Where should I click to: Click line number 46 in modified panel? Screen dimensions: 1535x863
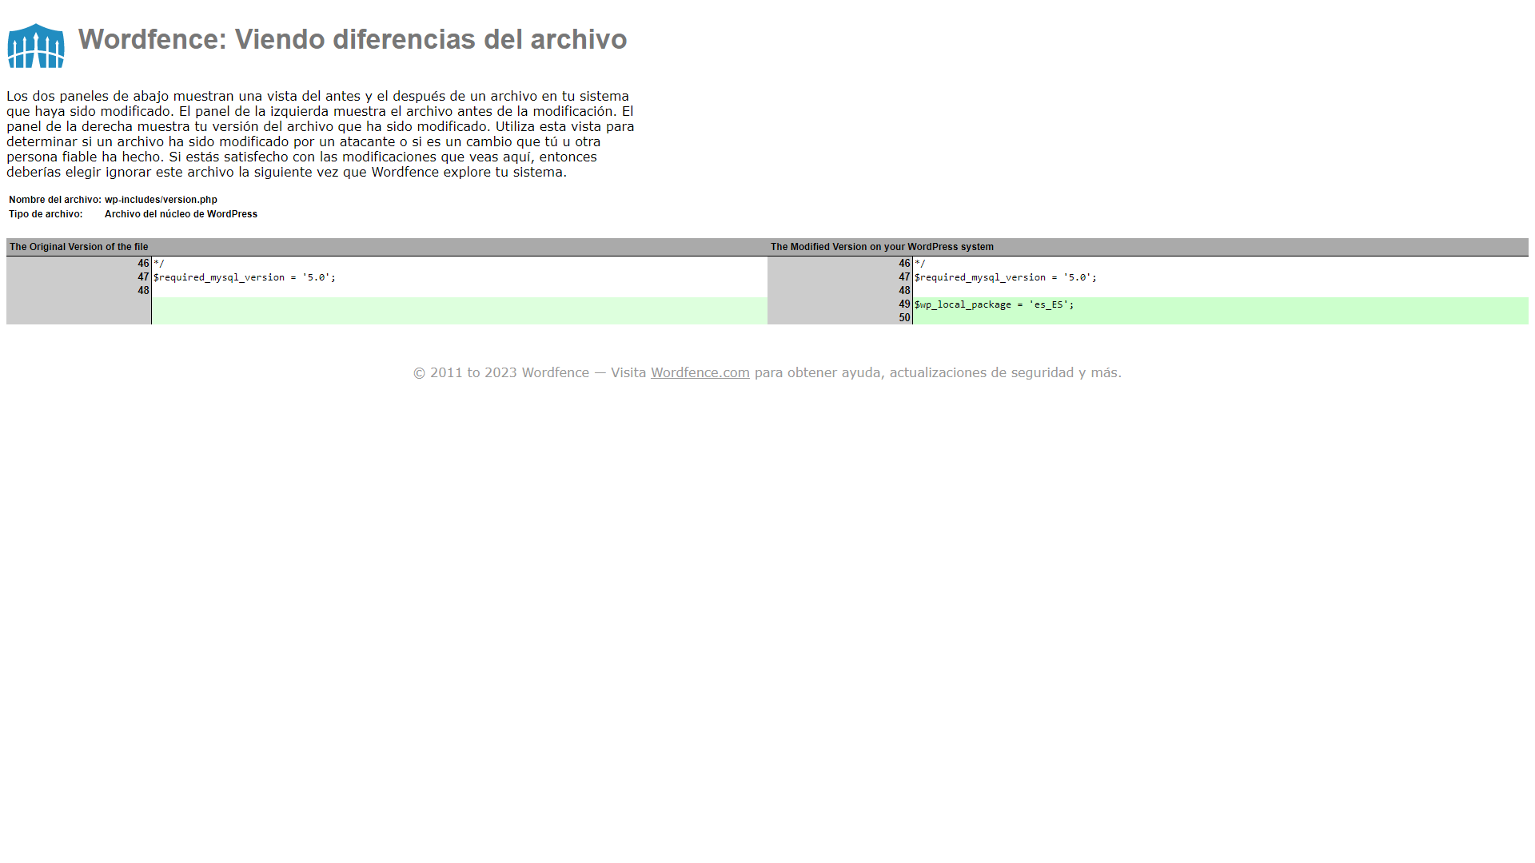click(904, 263)
